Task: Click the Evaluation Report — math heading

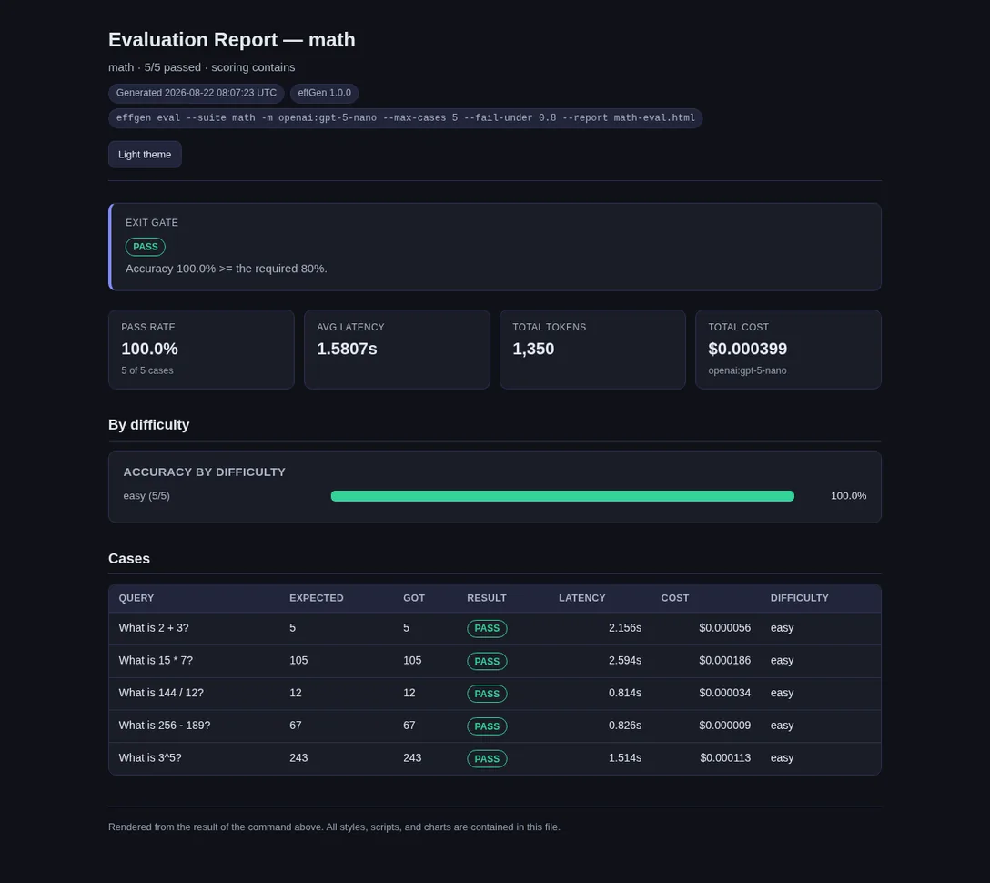Action: pos(232,39)
